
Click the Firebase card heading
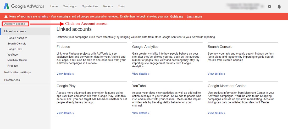pos(63,47)
